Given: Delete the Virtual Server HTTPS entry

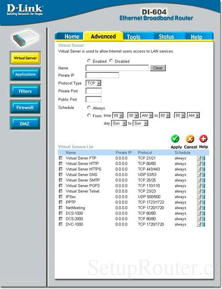Looking at the screenshot, I should (x=203, y=169).
